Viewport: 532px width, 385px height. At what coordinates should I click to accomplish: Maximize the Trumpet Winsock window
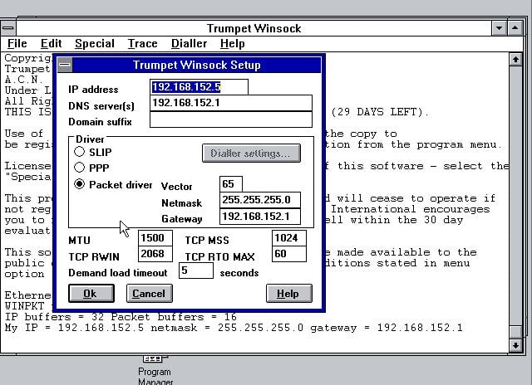[515, 28]
